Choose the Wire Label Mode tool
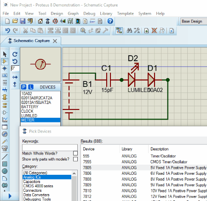Viewport: 207px width, 201px height. (5, 75)
